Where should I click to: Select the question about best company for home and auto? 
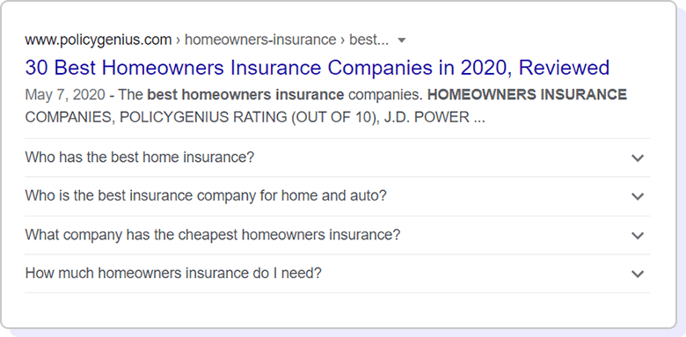206,195
